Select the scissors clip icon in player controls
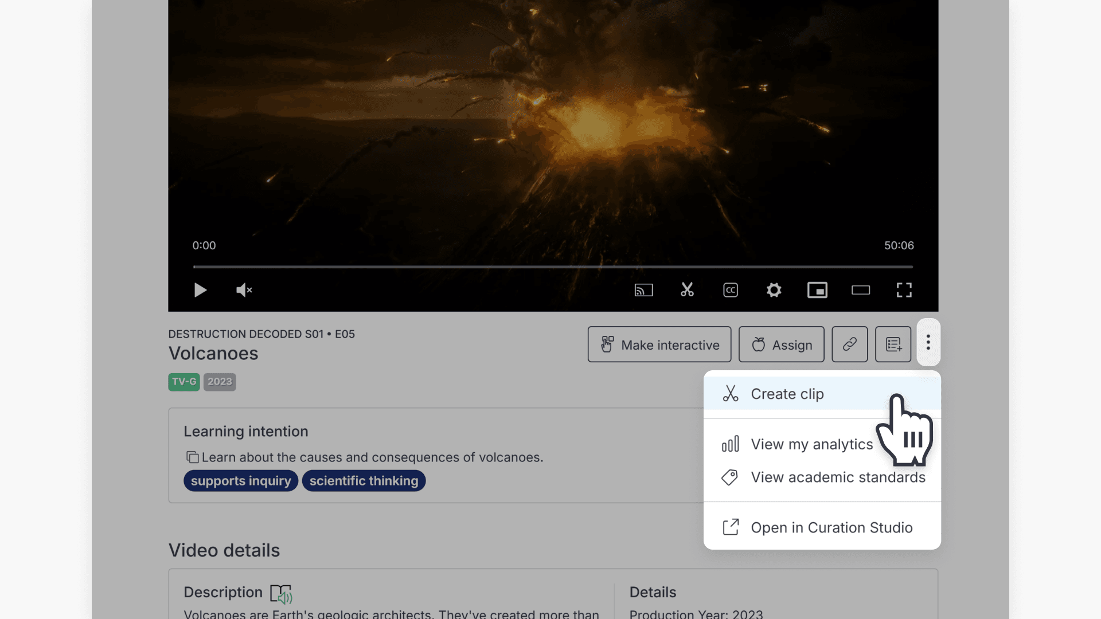This screenshot has width=1101, height=619. 687,290
